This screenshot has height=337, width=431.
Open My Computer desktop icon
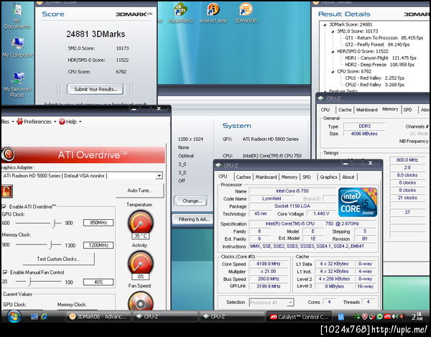(17, 47)
